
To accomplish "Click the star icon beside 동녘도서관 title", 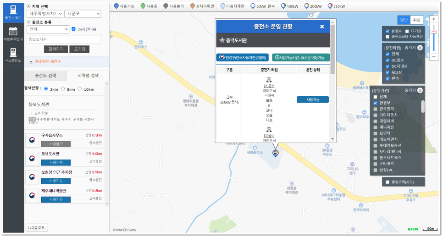I will (222, 41).
